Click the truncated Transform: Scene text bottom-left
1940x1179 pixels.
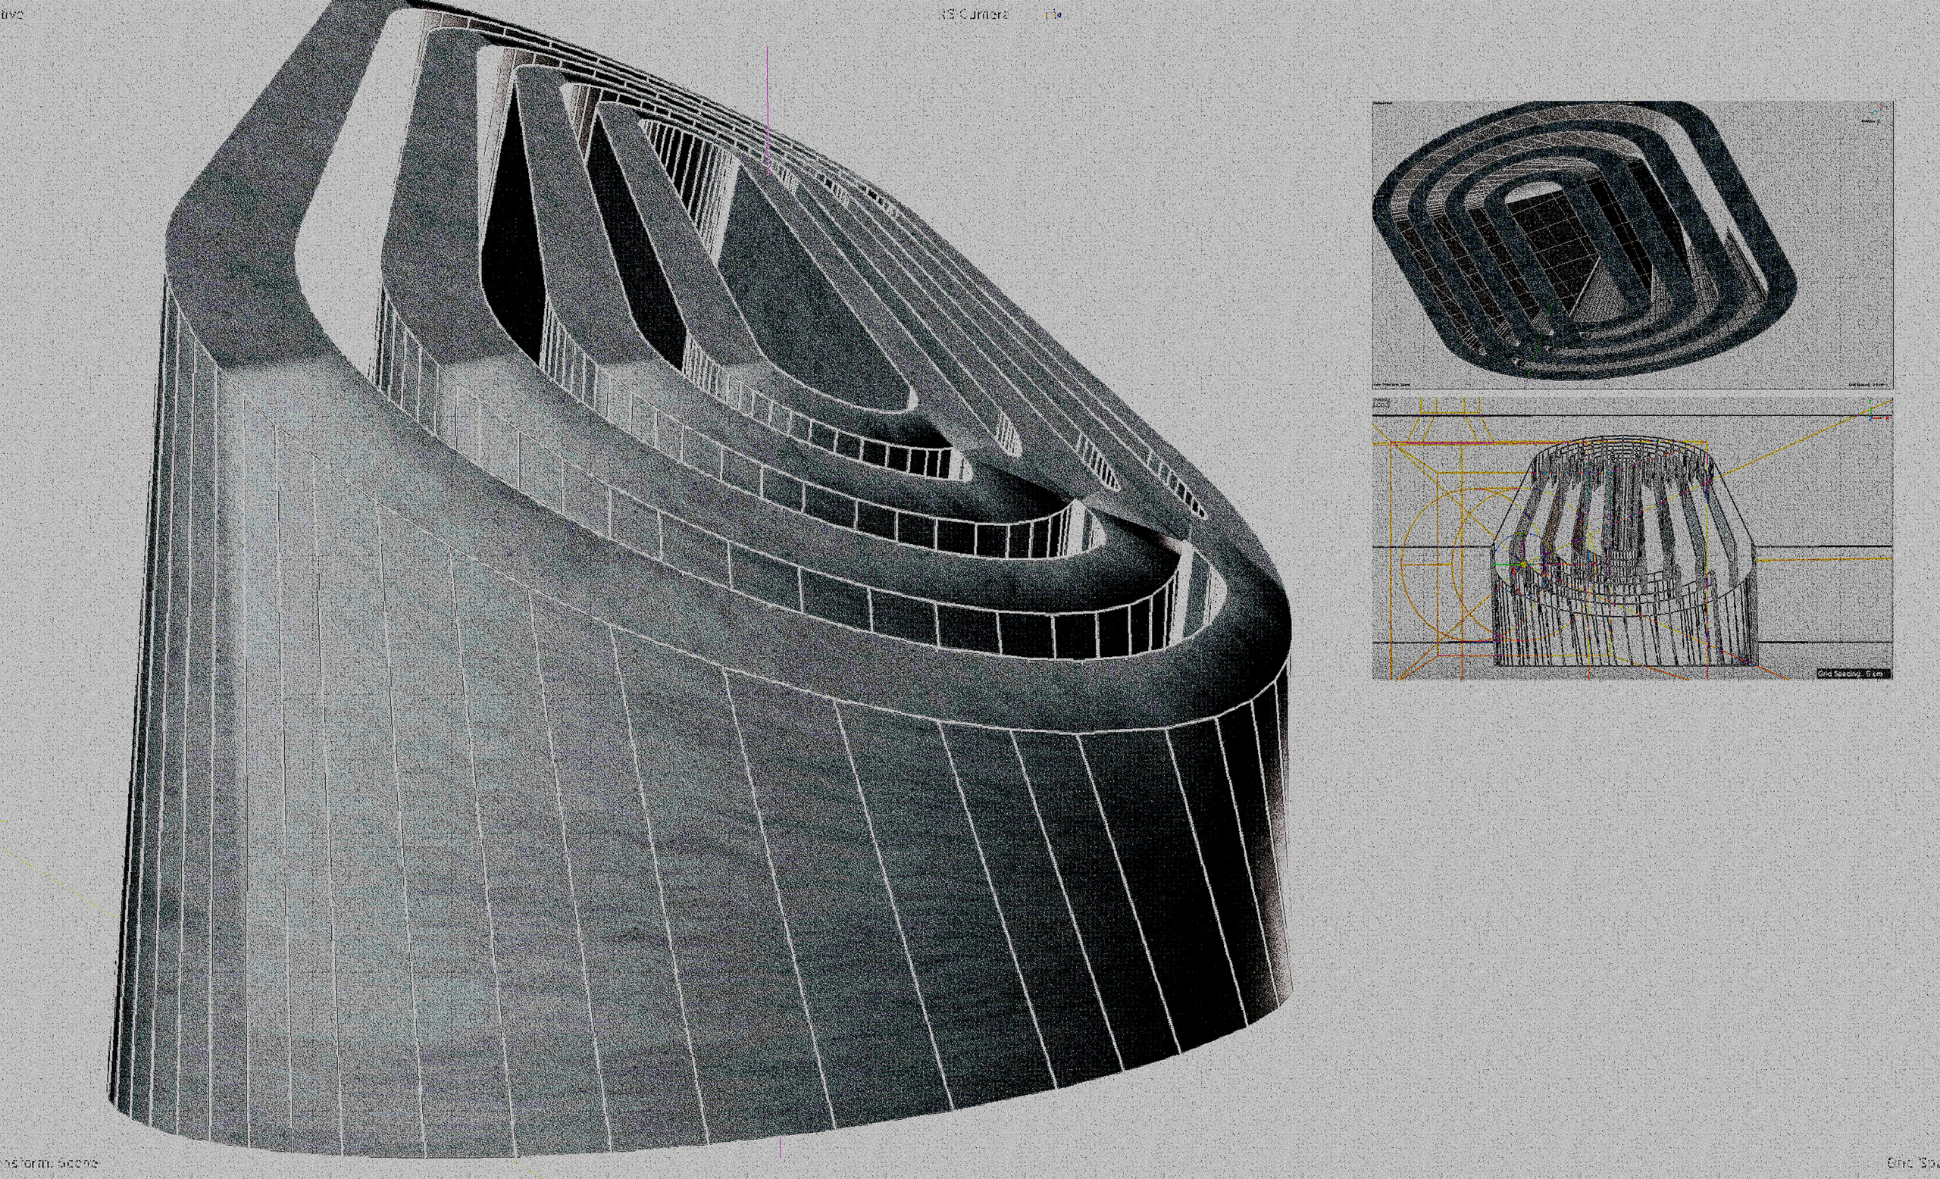(48, 1162)
